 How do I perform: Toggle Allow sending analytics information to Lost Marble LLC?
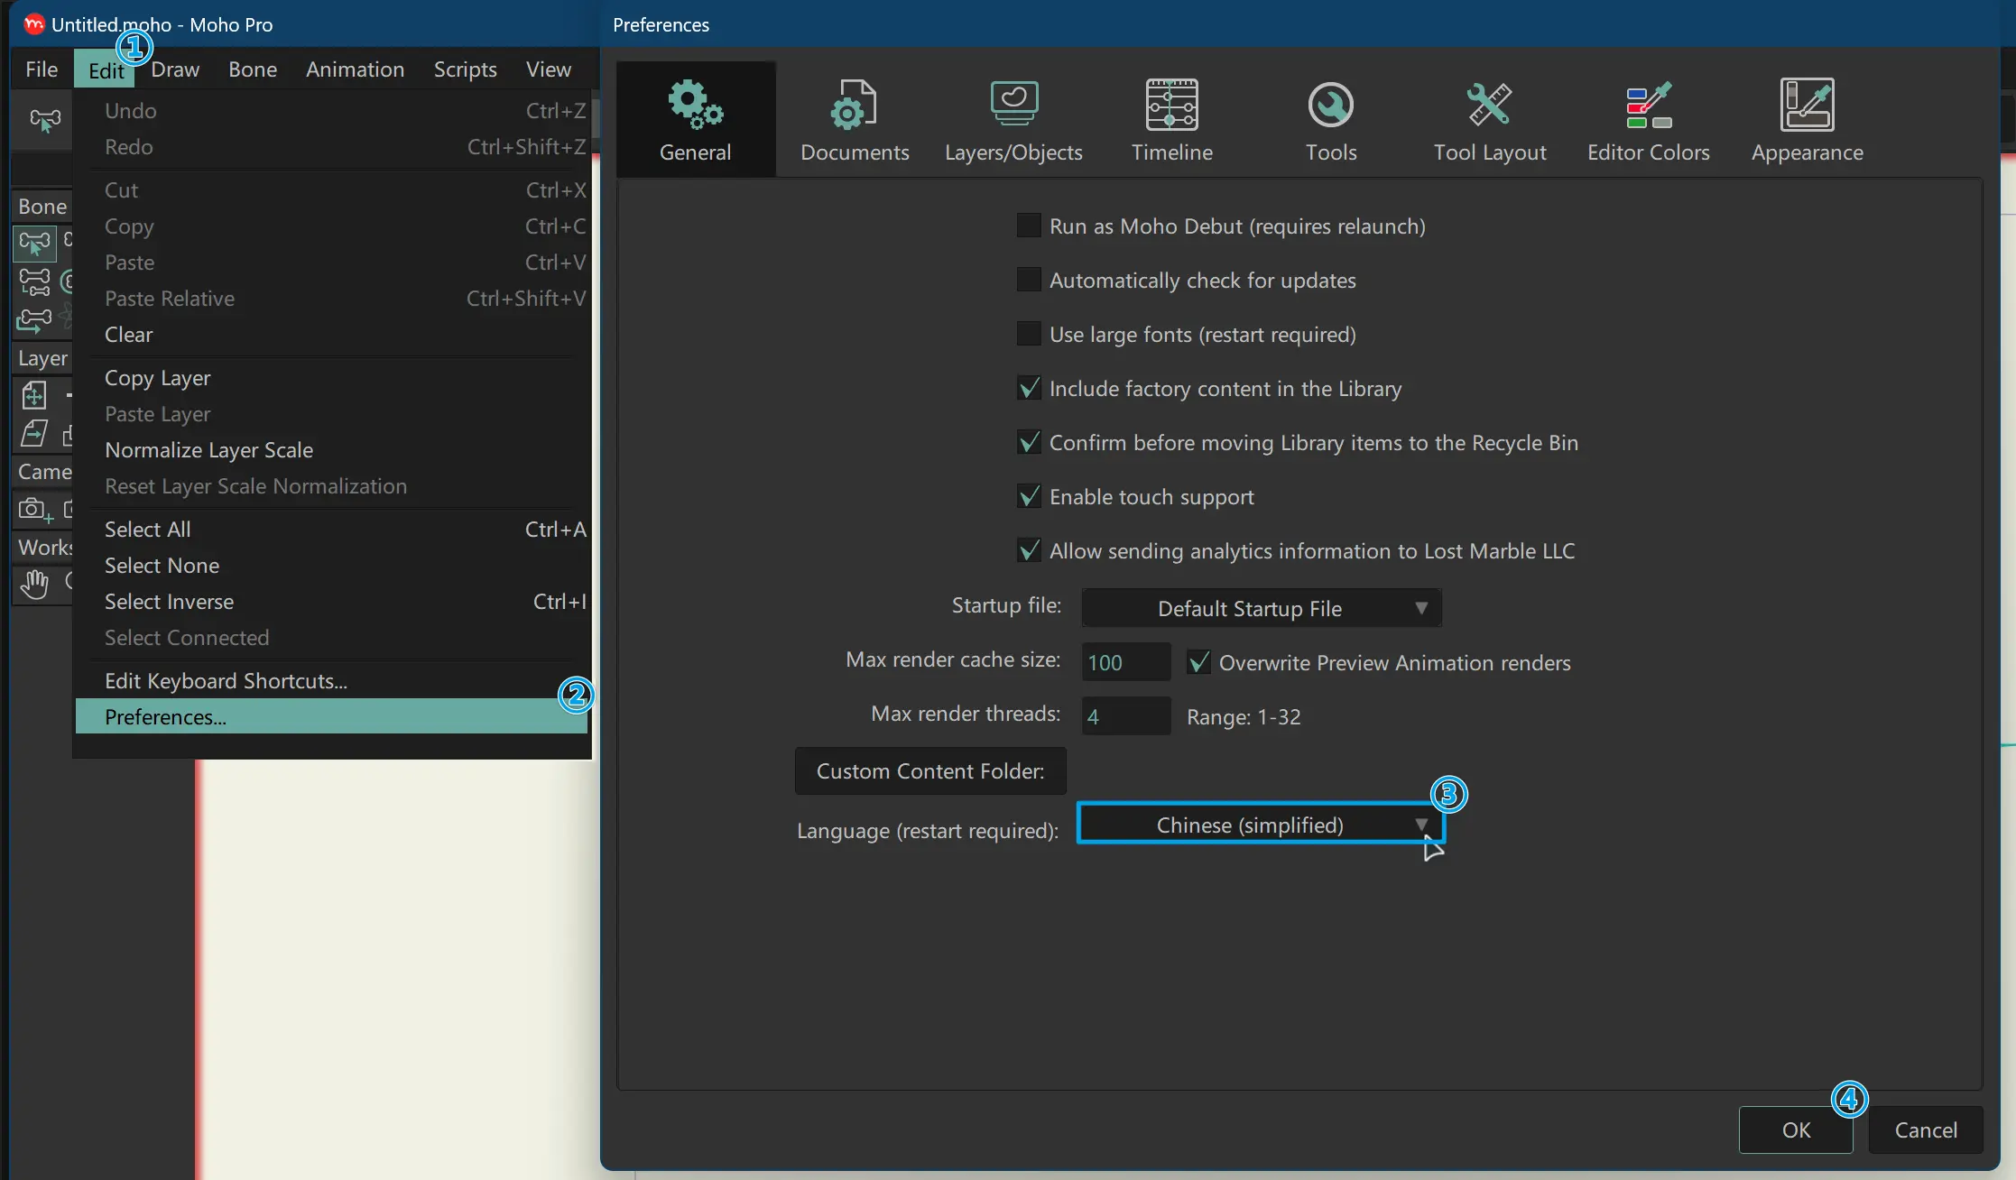[x=1029, y=550]
